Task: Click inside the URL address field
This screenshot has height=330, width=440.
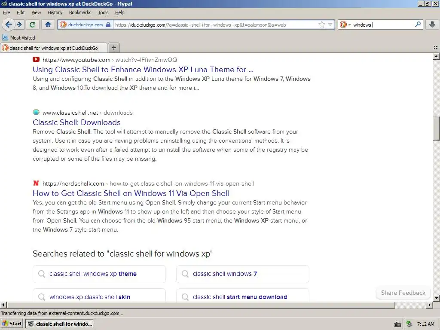Action: coord(216,24)
